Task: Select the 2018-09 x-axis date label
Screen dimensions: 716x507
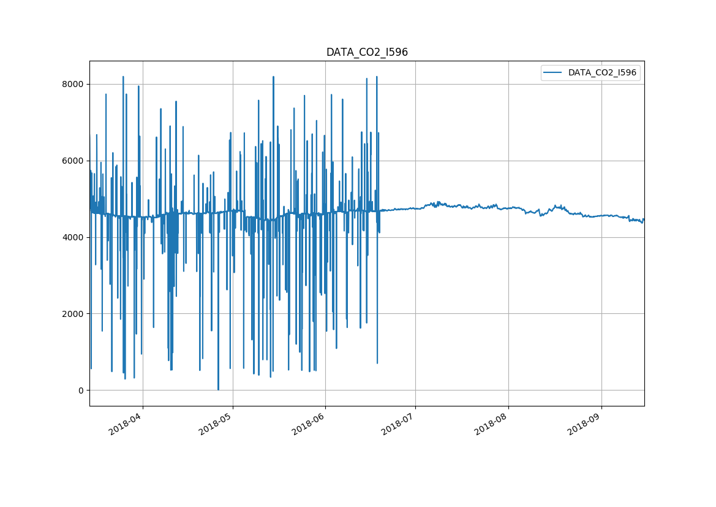Action: [x=584, y=424]
